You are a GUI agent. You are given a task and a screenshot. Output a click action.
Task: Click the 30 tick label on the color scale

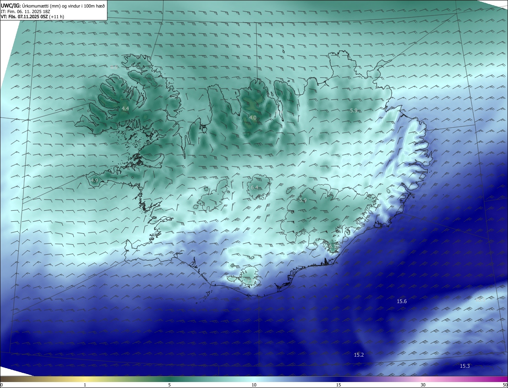[423, 385]
